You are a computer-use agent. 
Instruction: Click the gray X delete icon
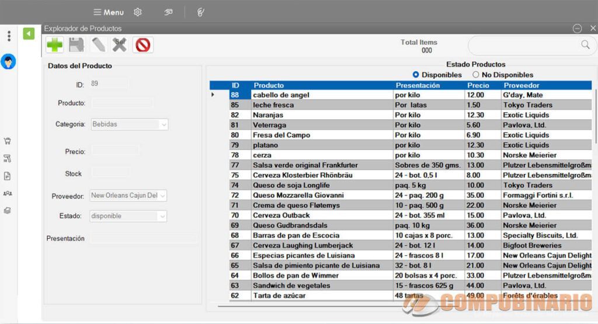click(x=119, y=44)
